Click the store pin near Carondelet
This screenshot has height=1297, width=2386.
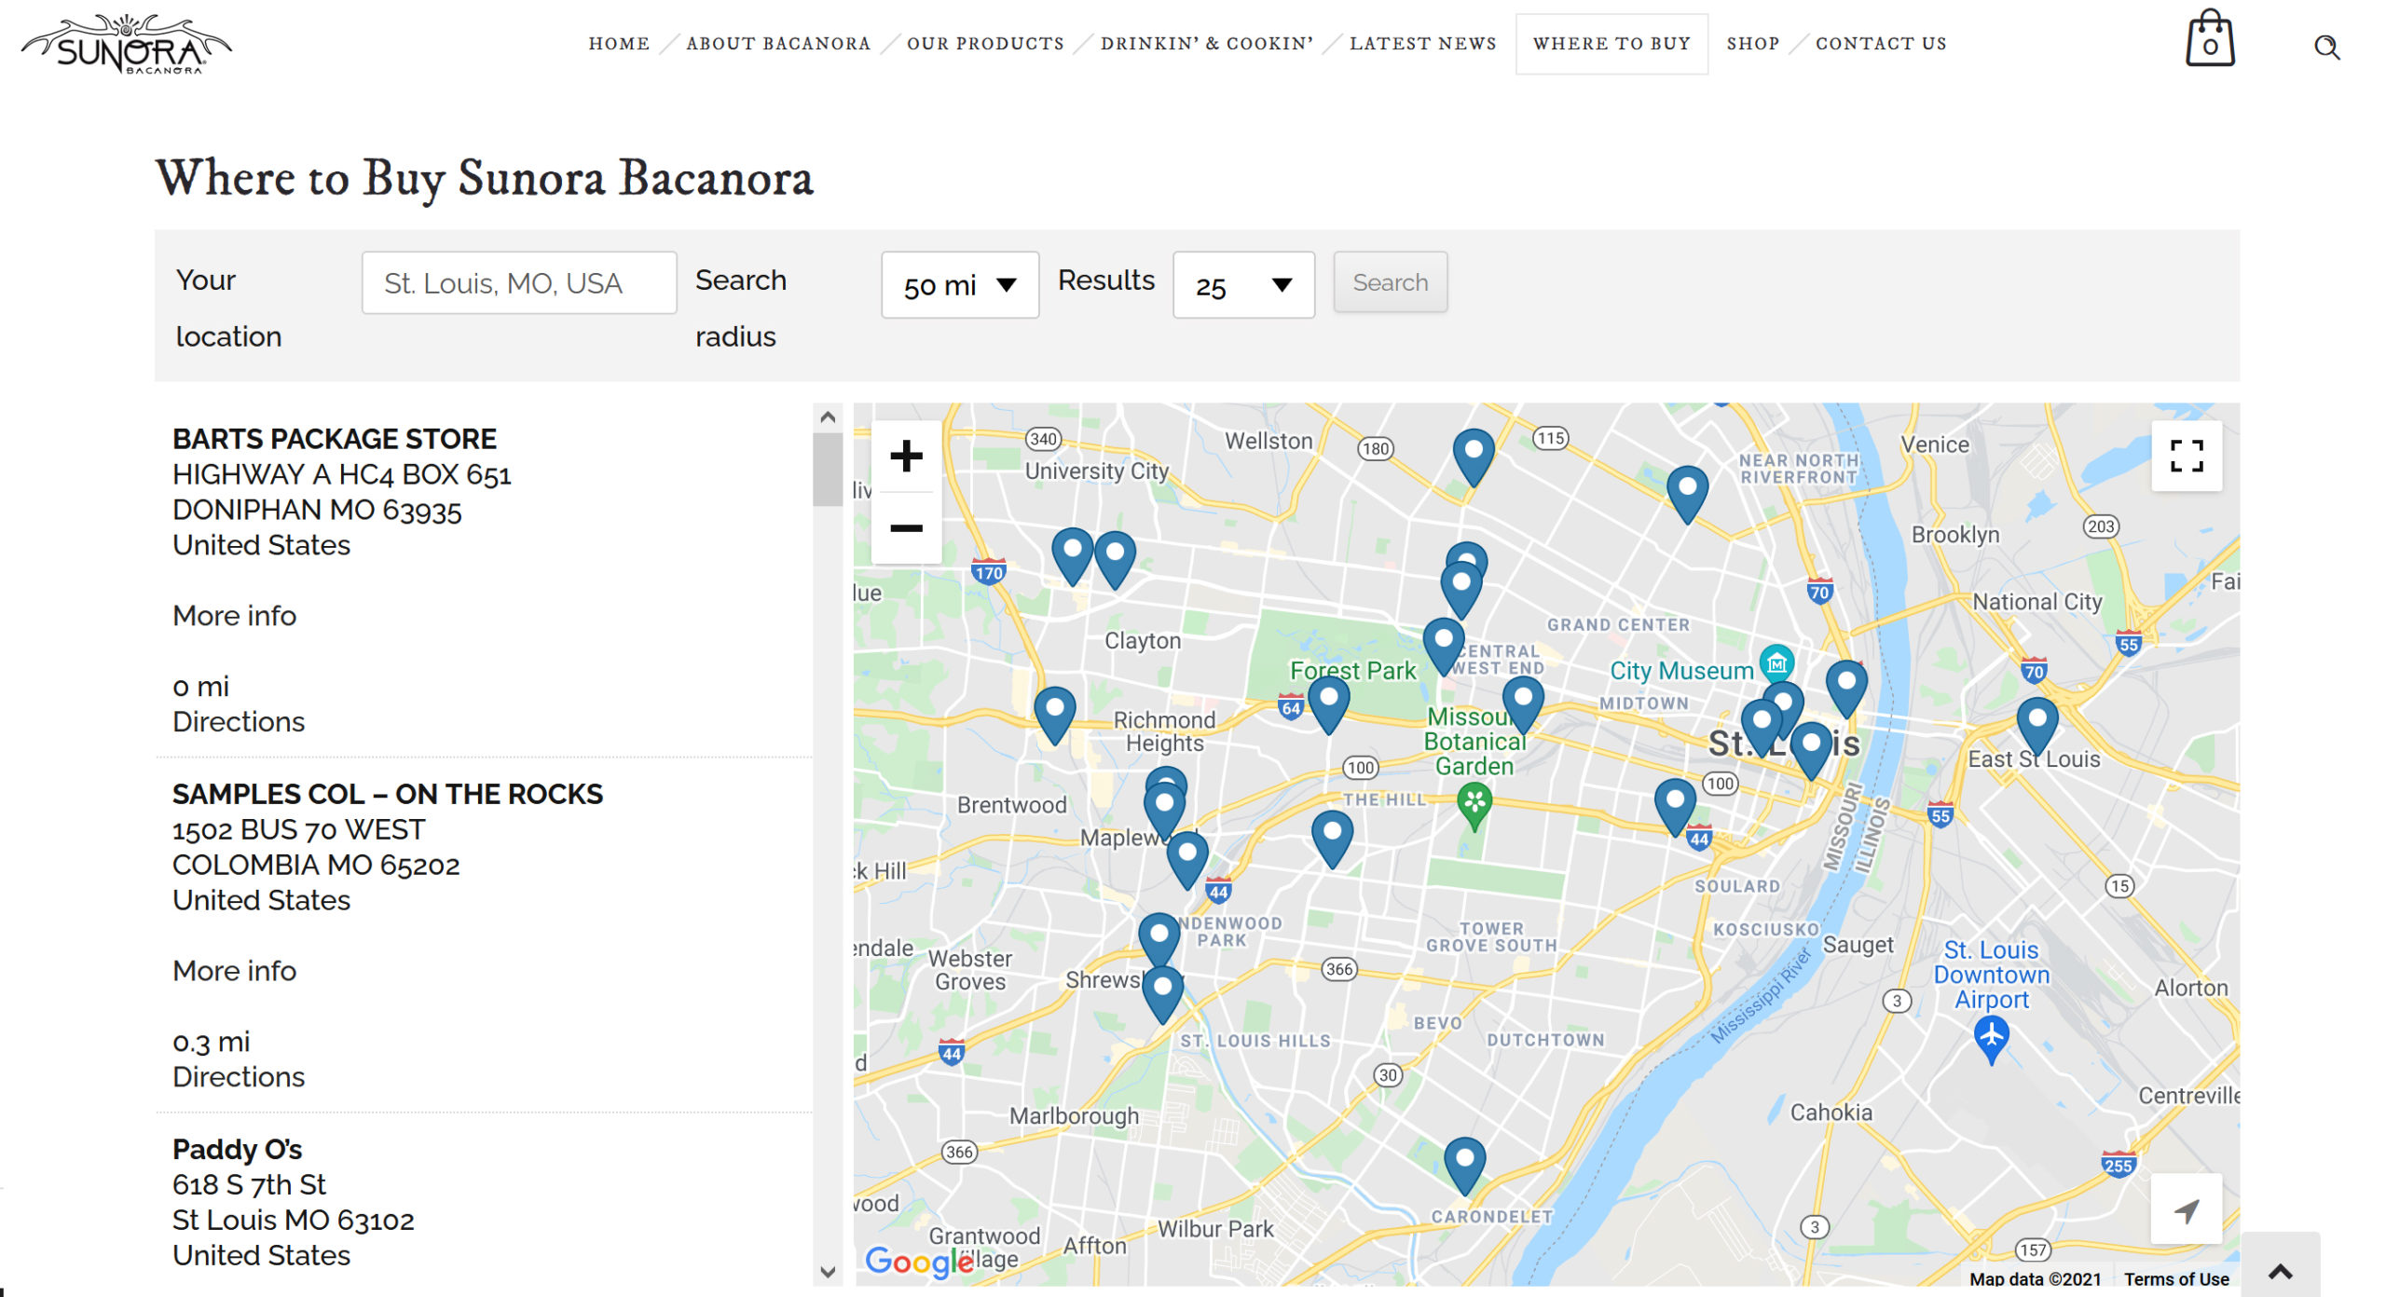click(x=1465, y=1165)
